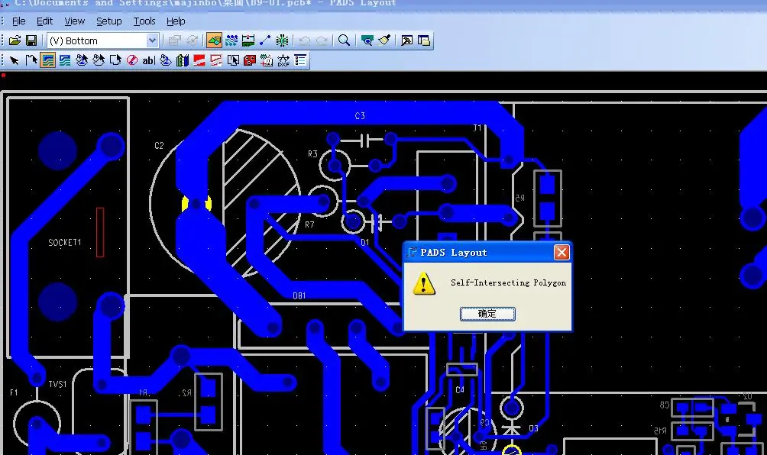Open the View menu
Screen dimensions: 767x455
[x=74, y=21]
